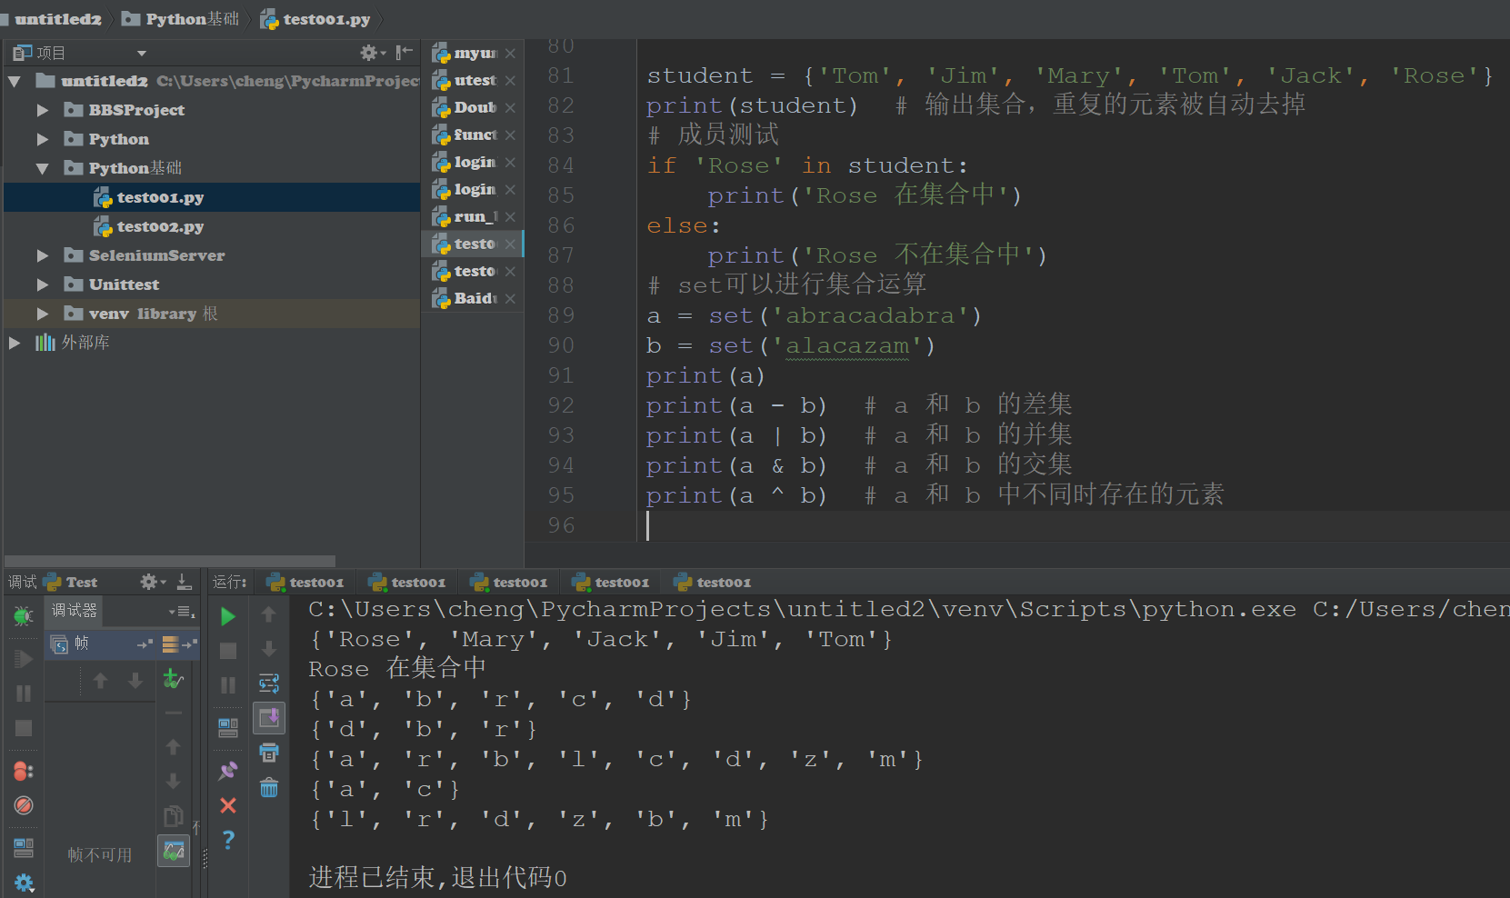Click previous frame up arrow under 帧

100,680
